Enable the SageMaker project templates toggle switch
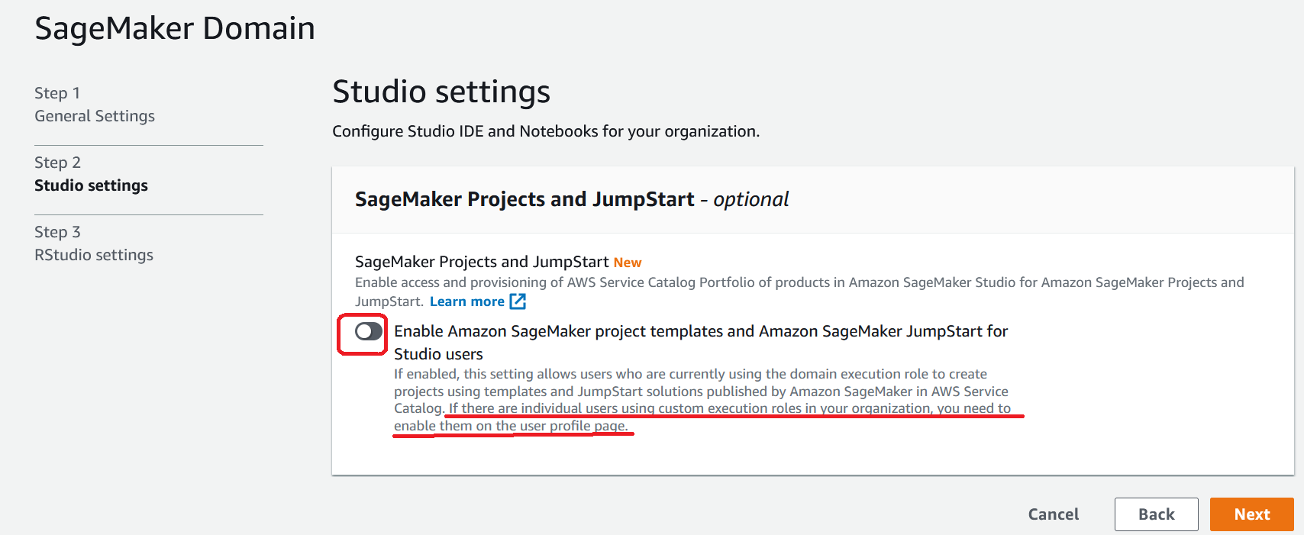Image resolution: width=1304 pixels, height=535 pixels. point(369,331)
